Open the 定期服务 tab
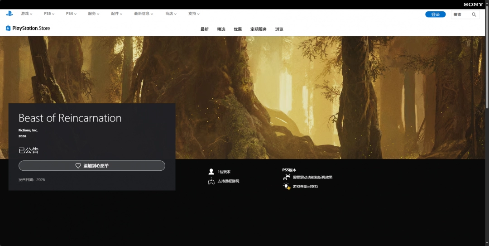 259,29
